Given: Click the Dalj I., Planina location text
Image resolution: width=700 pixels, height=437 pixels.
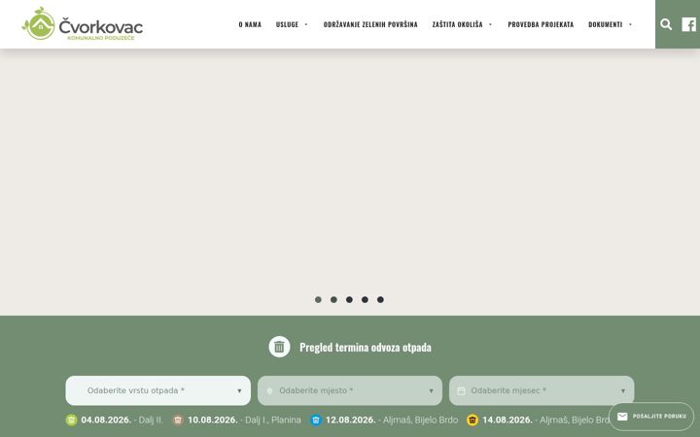Looking at the screenshot, I should 273,420.
